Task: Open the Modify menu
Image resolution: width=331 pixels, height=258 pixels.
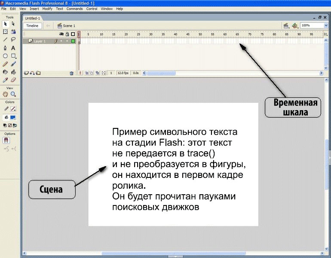Action: (x=47, y=9)
